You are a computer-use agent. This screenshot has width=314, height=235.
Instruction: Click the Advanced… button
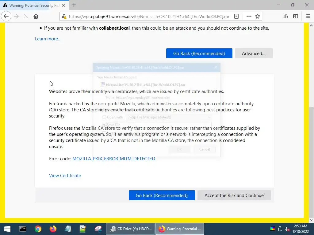pos(254,53)
